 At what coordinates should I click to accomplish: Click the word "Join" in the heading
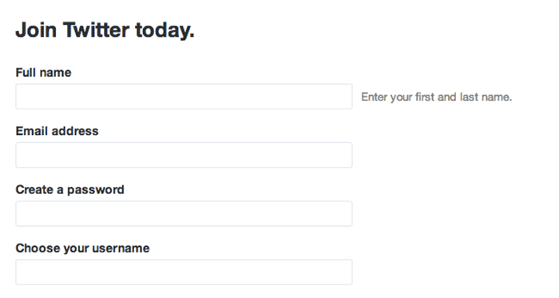[x=36, y=30]
